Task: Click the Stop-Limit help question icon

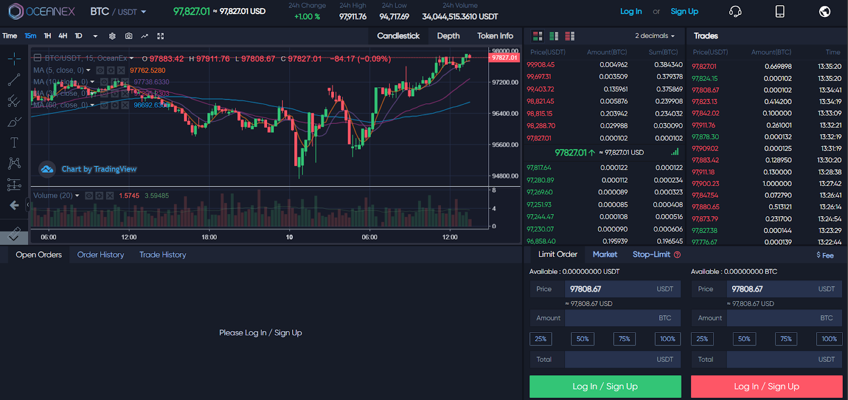Action: pyautogui.click(x=677, y=255)
